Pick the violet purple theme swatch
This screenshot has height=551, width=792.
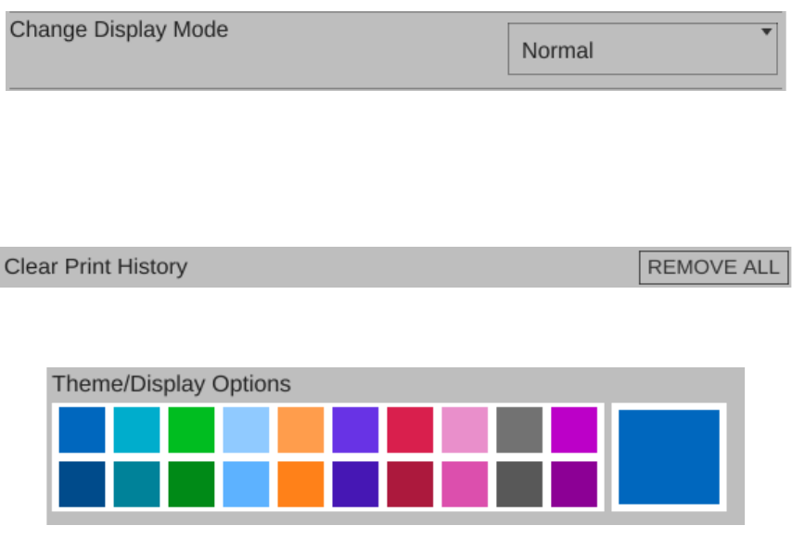(x=355, y=429)
